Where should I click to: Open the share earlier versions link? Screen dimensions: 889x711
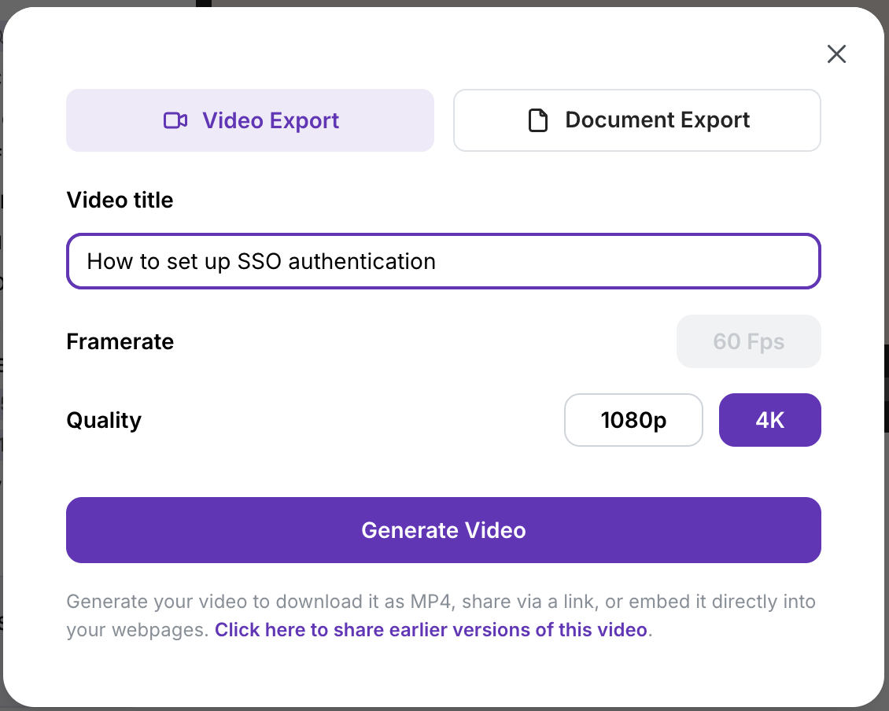pos(431,630)
